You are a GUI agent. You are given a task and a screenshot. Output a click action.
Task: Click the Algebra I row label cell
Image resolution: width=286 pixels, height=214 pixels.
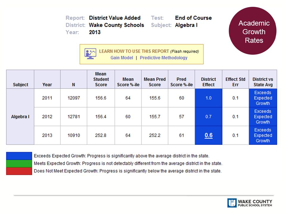coord(20,117)
